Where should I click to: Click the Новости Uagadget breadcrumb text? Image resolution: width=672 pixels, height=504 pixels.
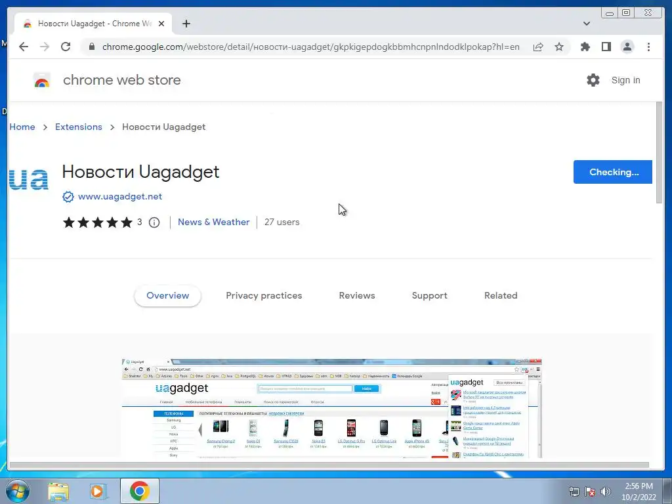point(163,127)
